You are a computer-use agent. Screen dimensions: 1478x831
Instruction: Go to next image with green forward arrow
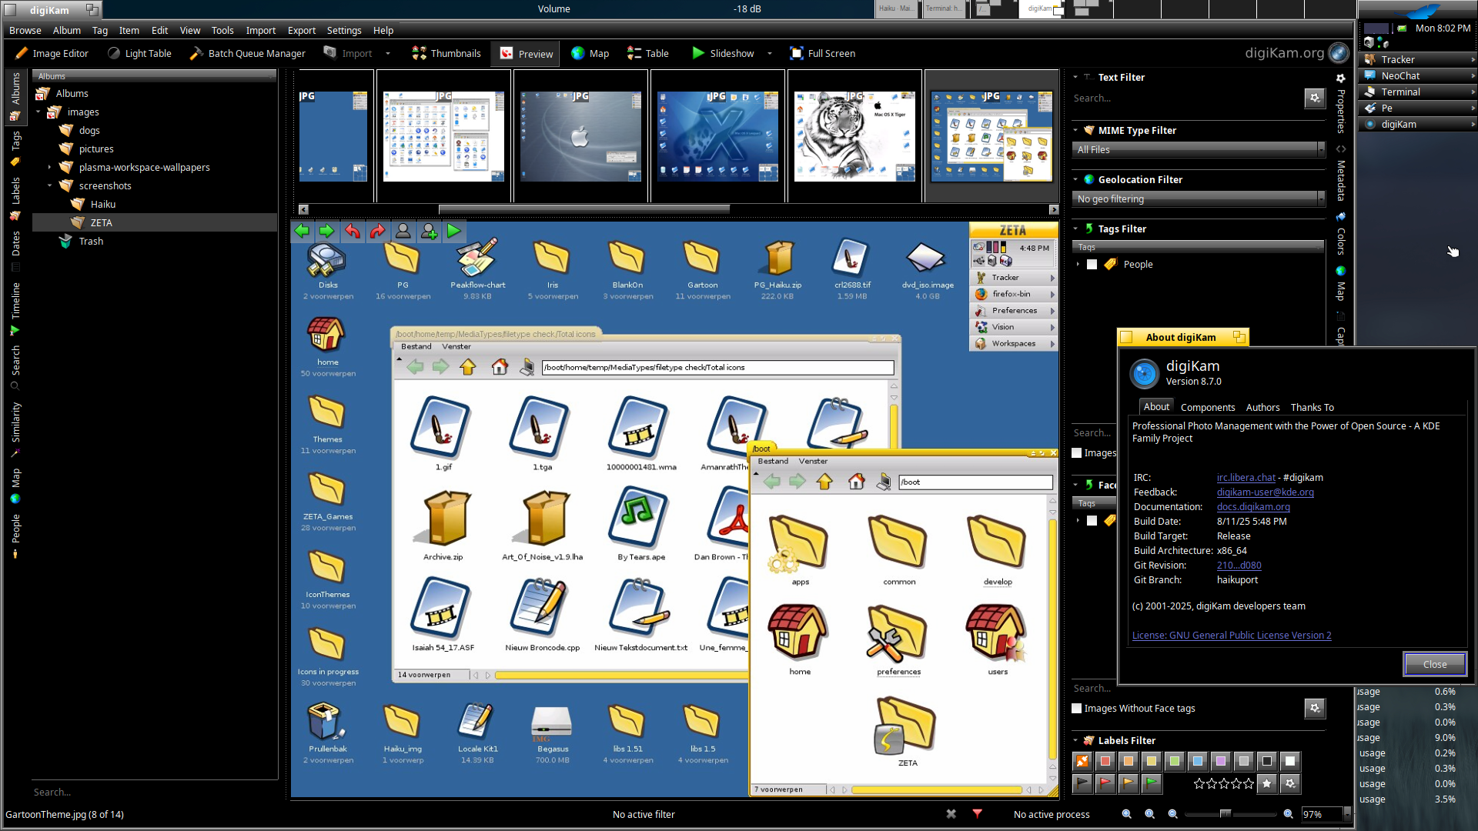(327, 231)
